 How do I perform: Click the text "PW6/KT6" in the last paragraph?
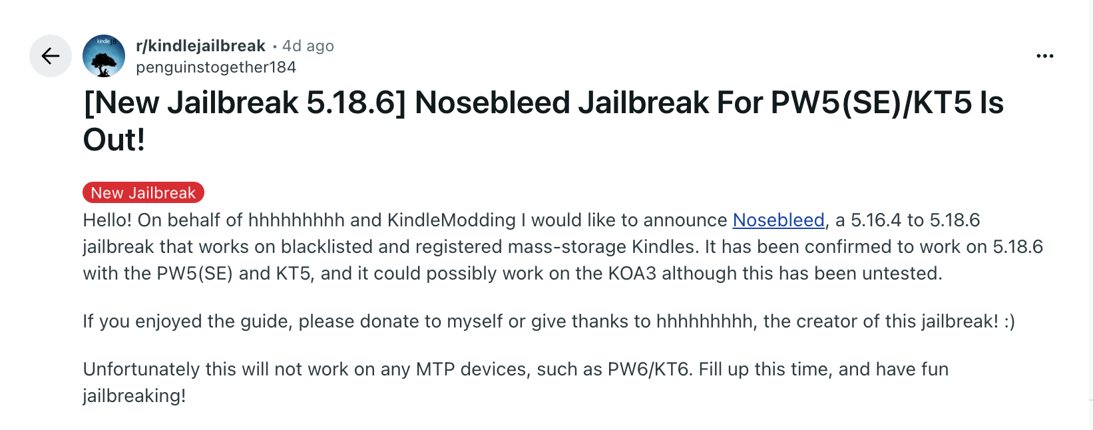(x=648, y=369)
